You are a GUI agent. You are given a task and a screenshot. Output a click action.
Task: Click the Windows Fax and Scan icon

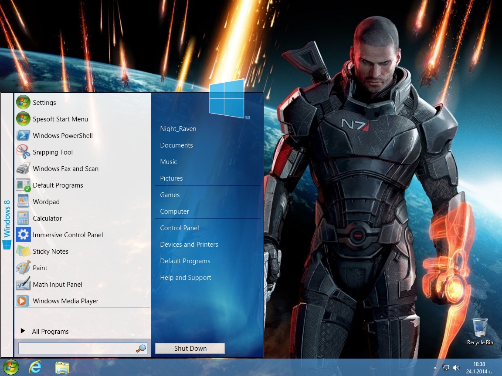coord(23,168)
